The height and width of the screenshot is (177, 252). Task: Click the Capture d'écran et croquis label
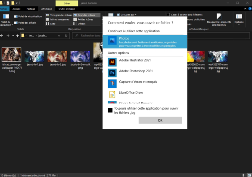[x=138, y=82]
